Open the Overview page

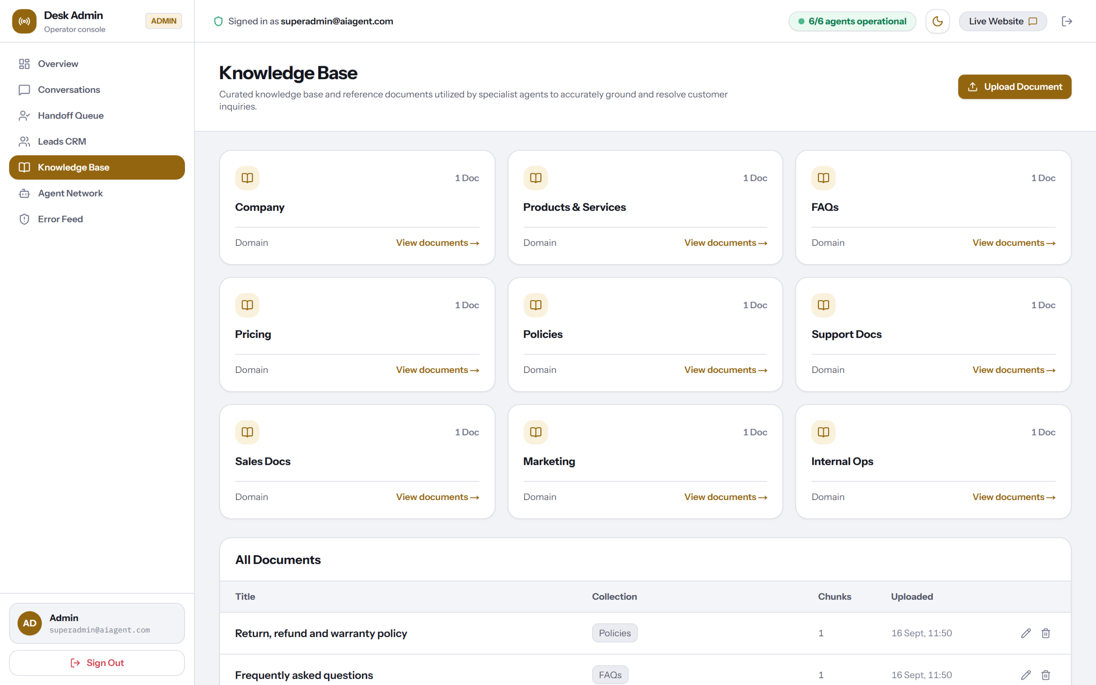tap(97, 64)
